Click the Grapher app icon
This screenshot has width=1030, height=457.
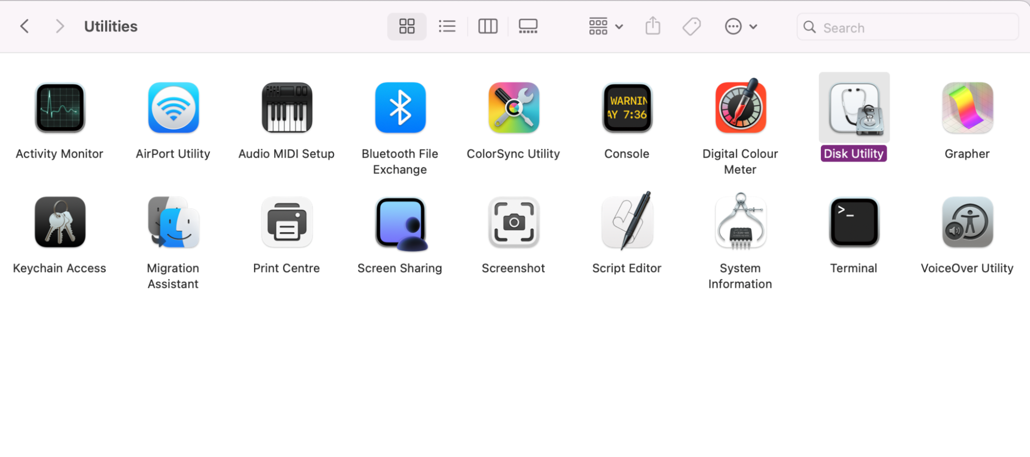968,108
